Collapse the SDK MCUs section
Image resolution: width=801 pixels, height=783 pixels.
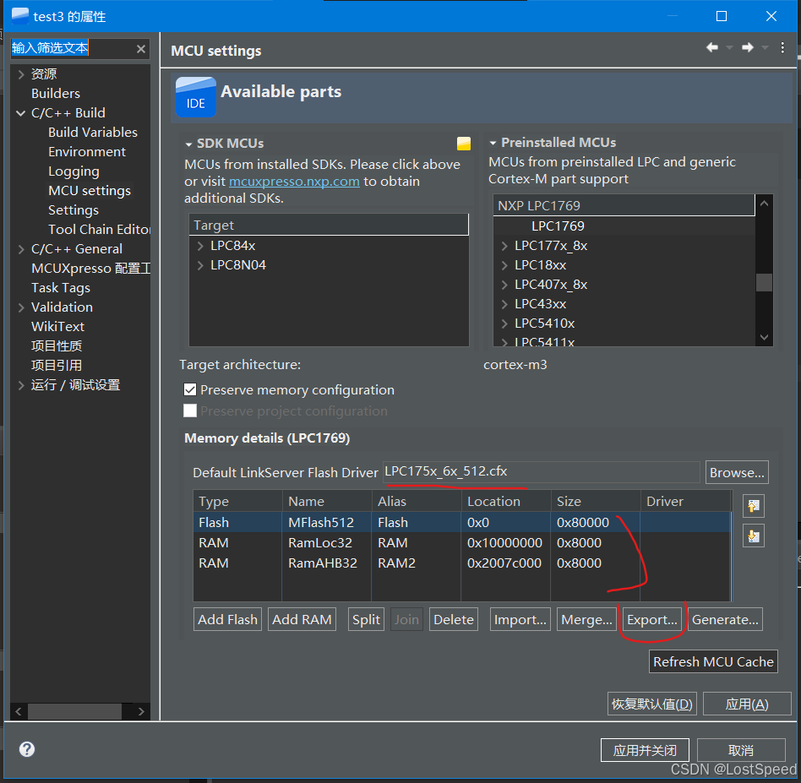(x=188, y=144)
